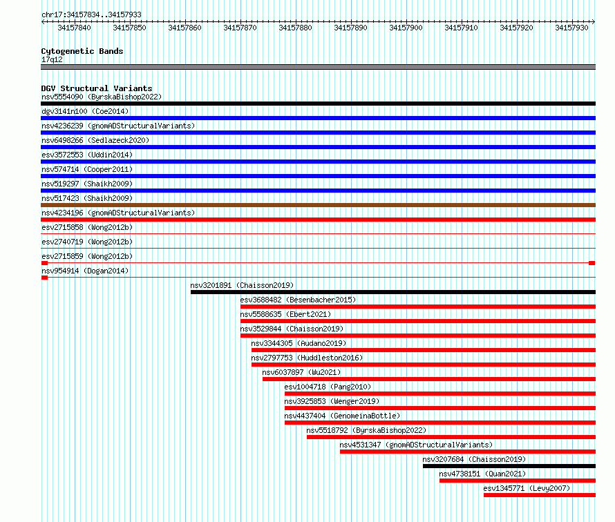615x522 pixels.
Task: Open nsv3201891 (Chaisson2019) variant label
Action: 242,285
